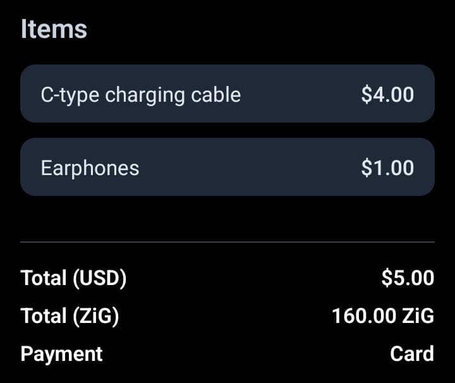
Task: Open the Earphones item row
Action: pyautogui.click(x=227, y=167)
